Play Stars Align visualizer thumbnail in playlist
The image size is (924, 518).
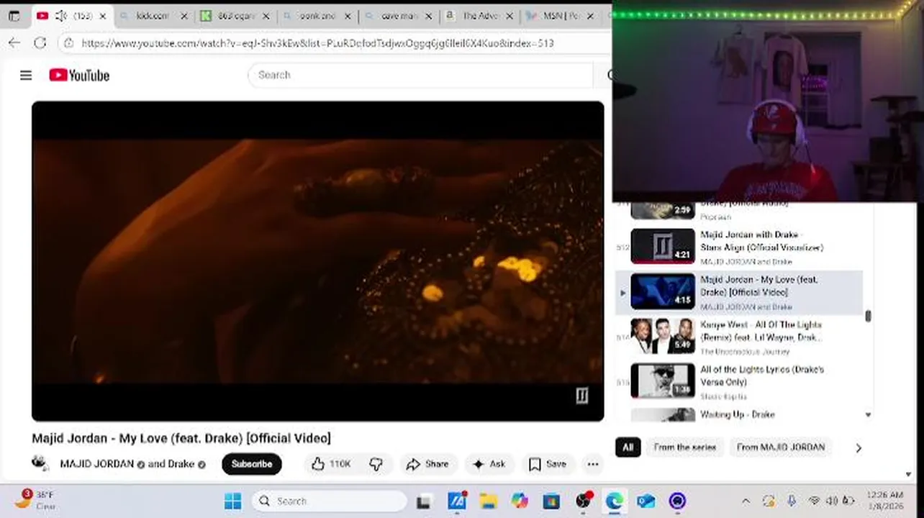pos(663,246)
